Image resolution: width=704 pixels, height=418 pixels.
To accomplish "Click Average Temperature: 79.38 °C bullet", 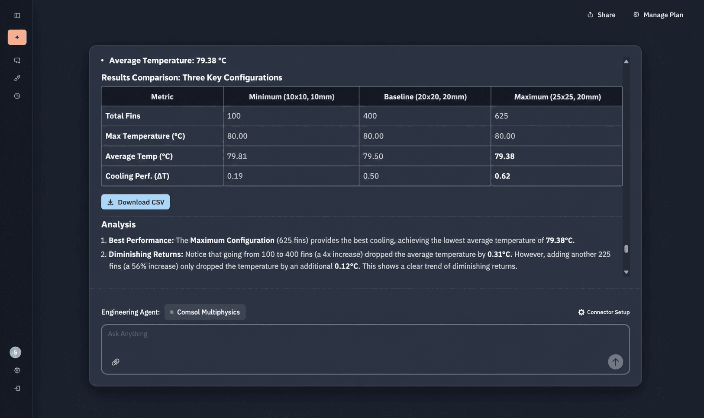I will point(168,61).
